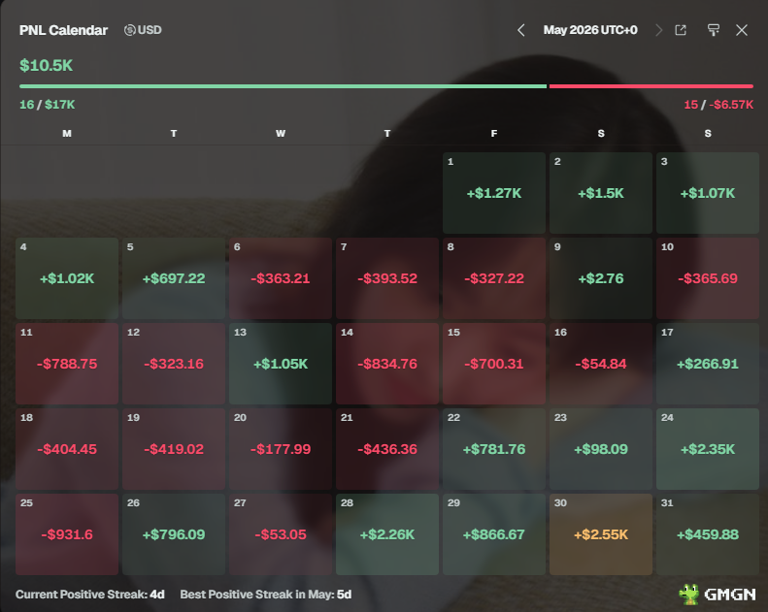Click the Best Positive Streak in May: 5d text
Image resolution: width=768 pixels, height=612 pixels.
pos(266,595)
